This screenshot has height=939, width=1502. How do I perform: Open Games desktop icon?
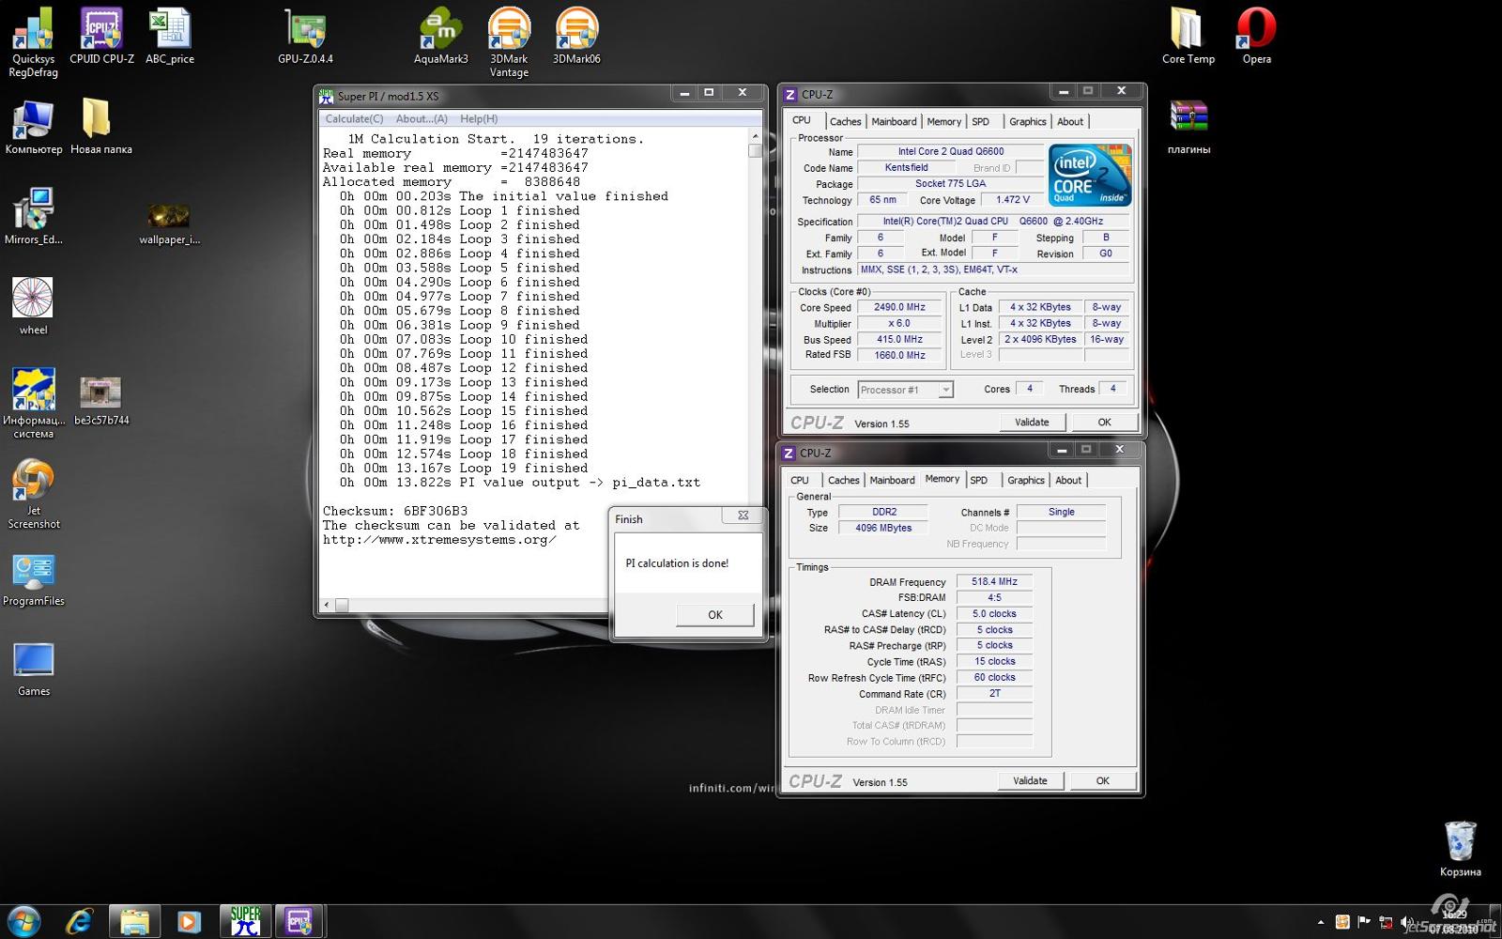pyautogui.click(x=34, y=669)
